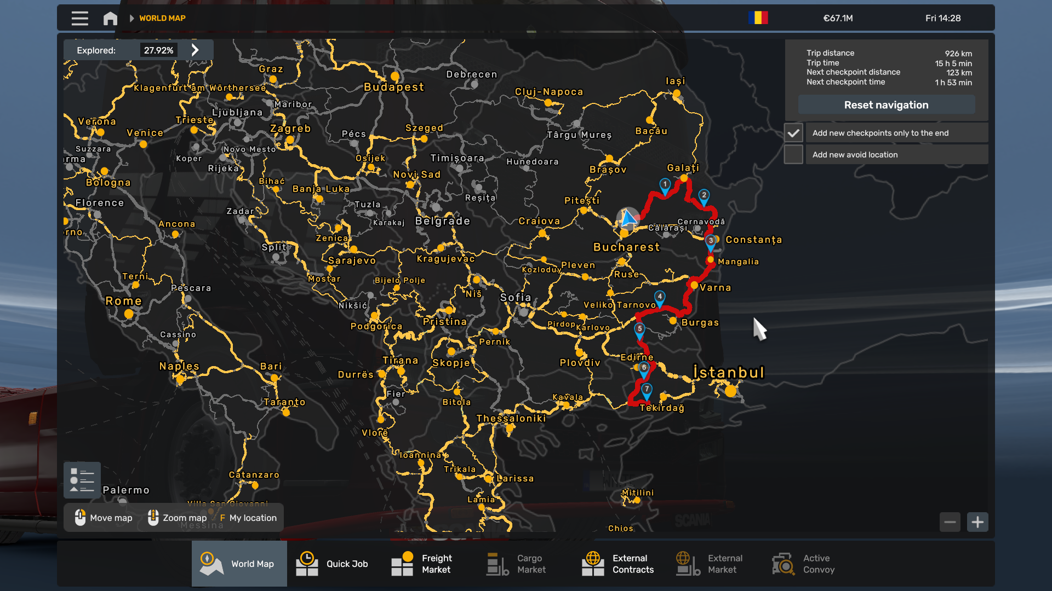Click the home icon in header
The image size is (1052, 591).
point(110,18)
